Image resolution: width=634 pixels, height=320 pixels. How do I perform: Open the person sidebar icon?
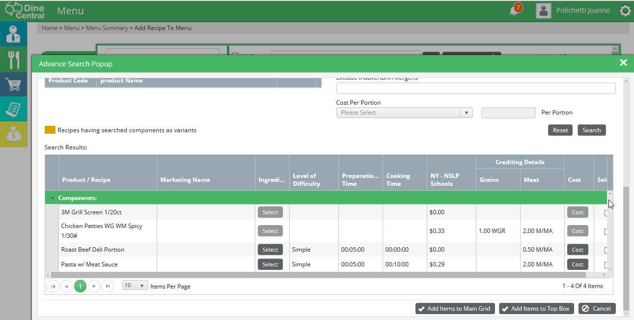point(14,34)
